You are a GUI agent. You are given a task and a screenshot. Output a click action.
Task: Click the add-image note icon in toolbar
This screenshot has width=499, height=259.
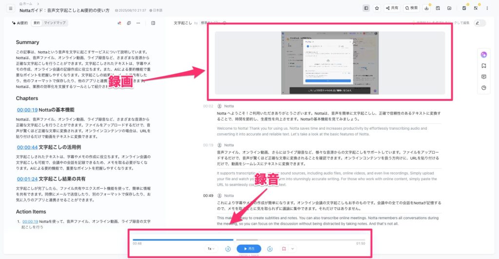click(x=438, y=8)
